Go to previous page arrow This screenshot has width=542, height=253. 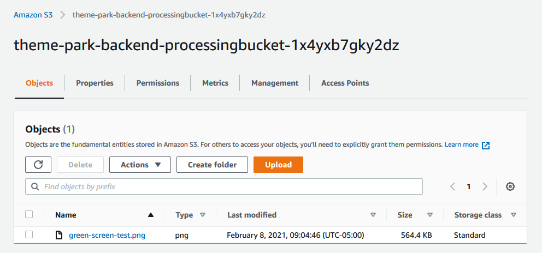click(x=452, y=186)
